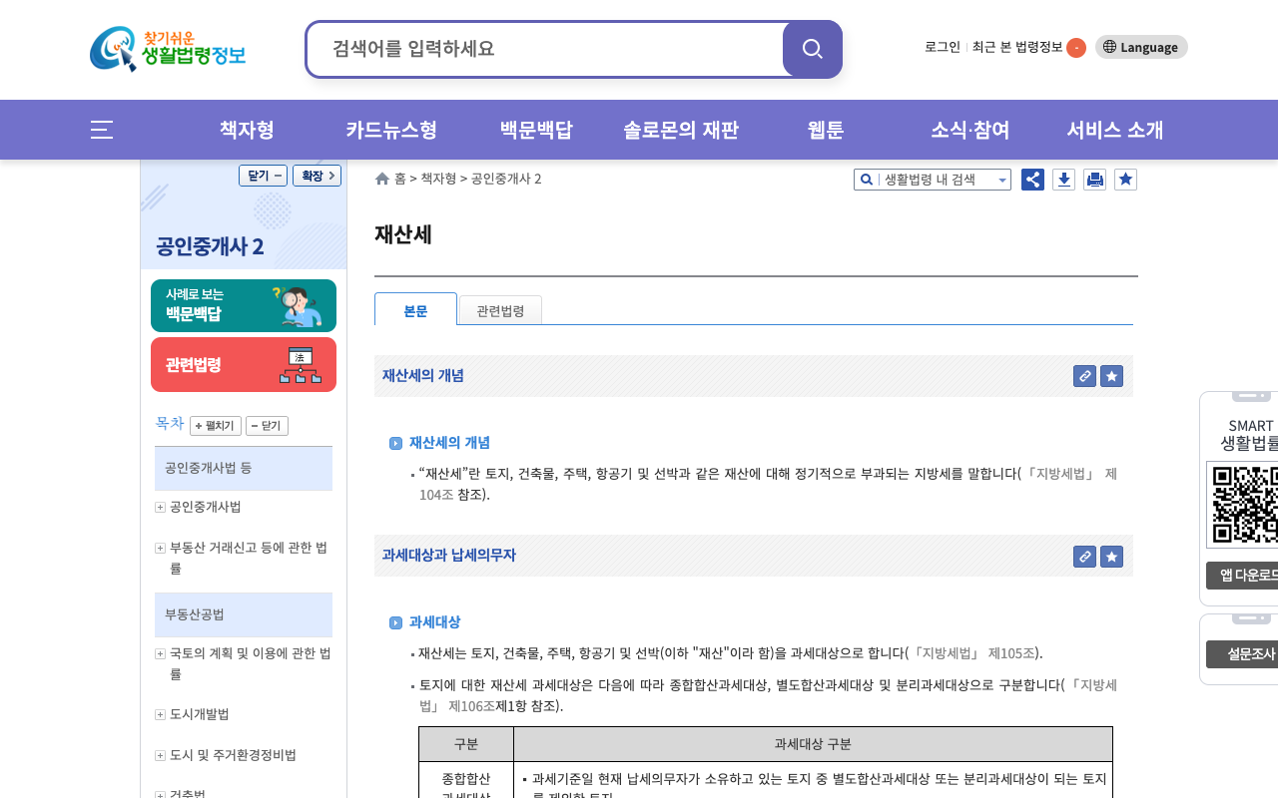Image resolution: width=1278 pixels, height=798 pixels.
Task: Open 최근 본 법령정보 link
Action: [1017, 47]
